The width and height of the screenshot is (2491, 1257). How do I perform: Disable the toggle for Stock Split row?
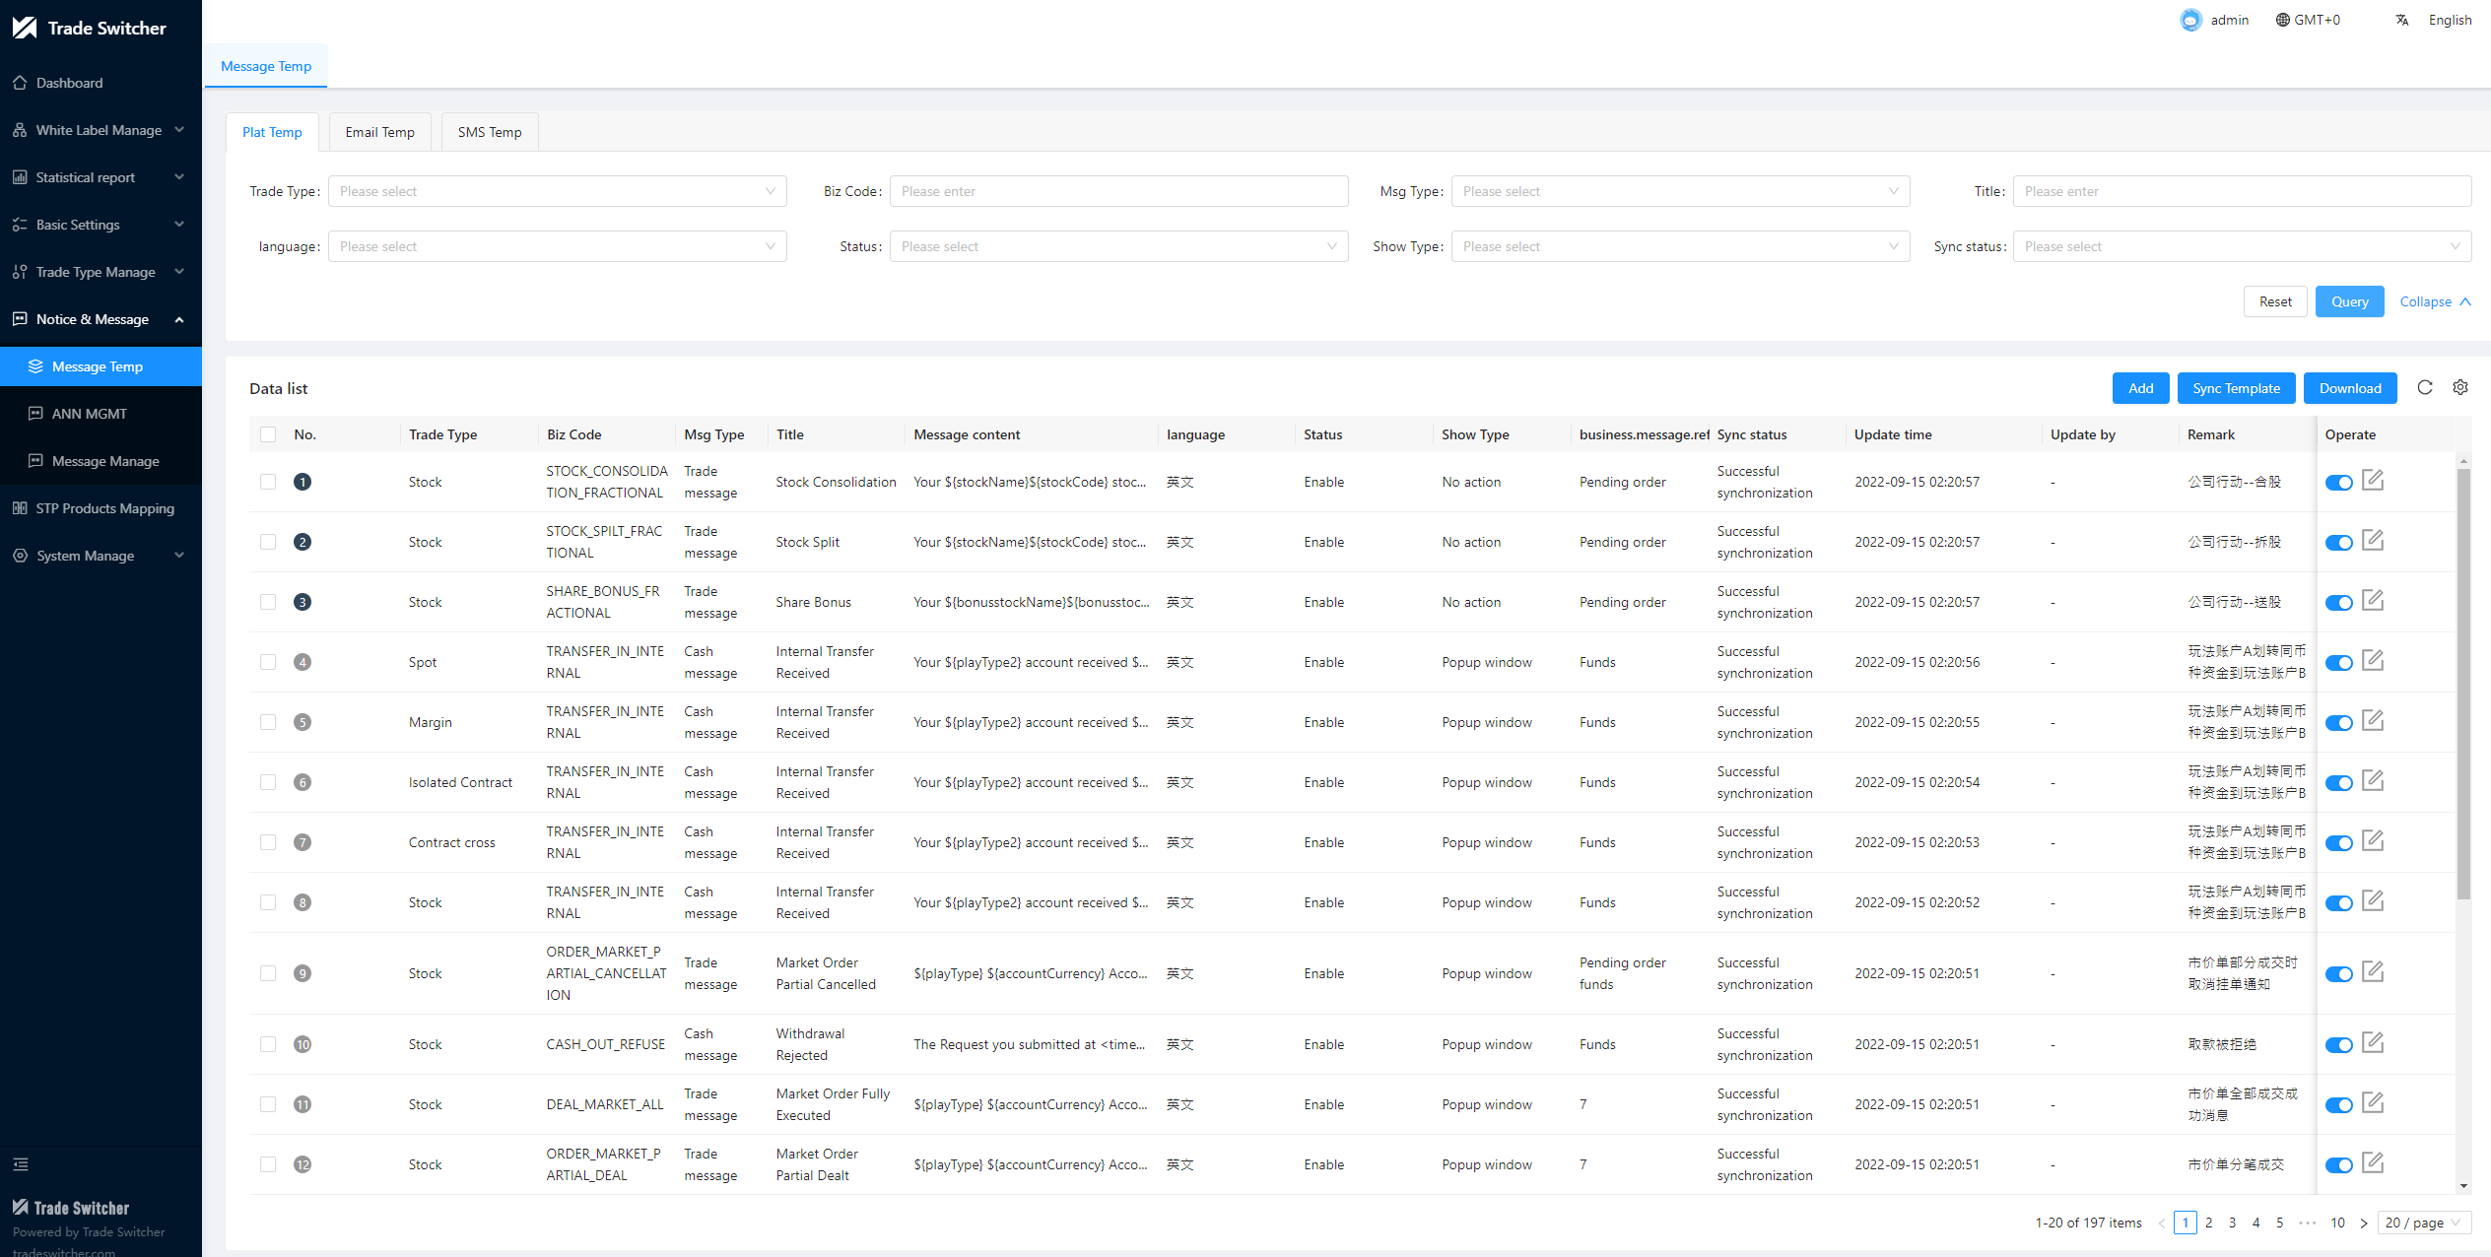pyautogui.click(x=2338, y=543)
